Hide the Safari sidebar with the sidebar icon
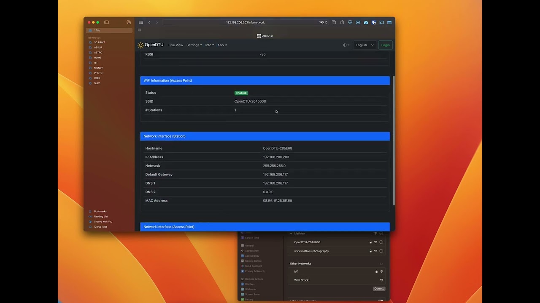The width and height of the screenshot is (540, 303). pos(106,22)
